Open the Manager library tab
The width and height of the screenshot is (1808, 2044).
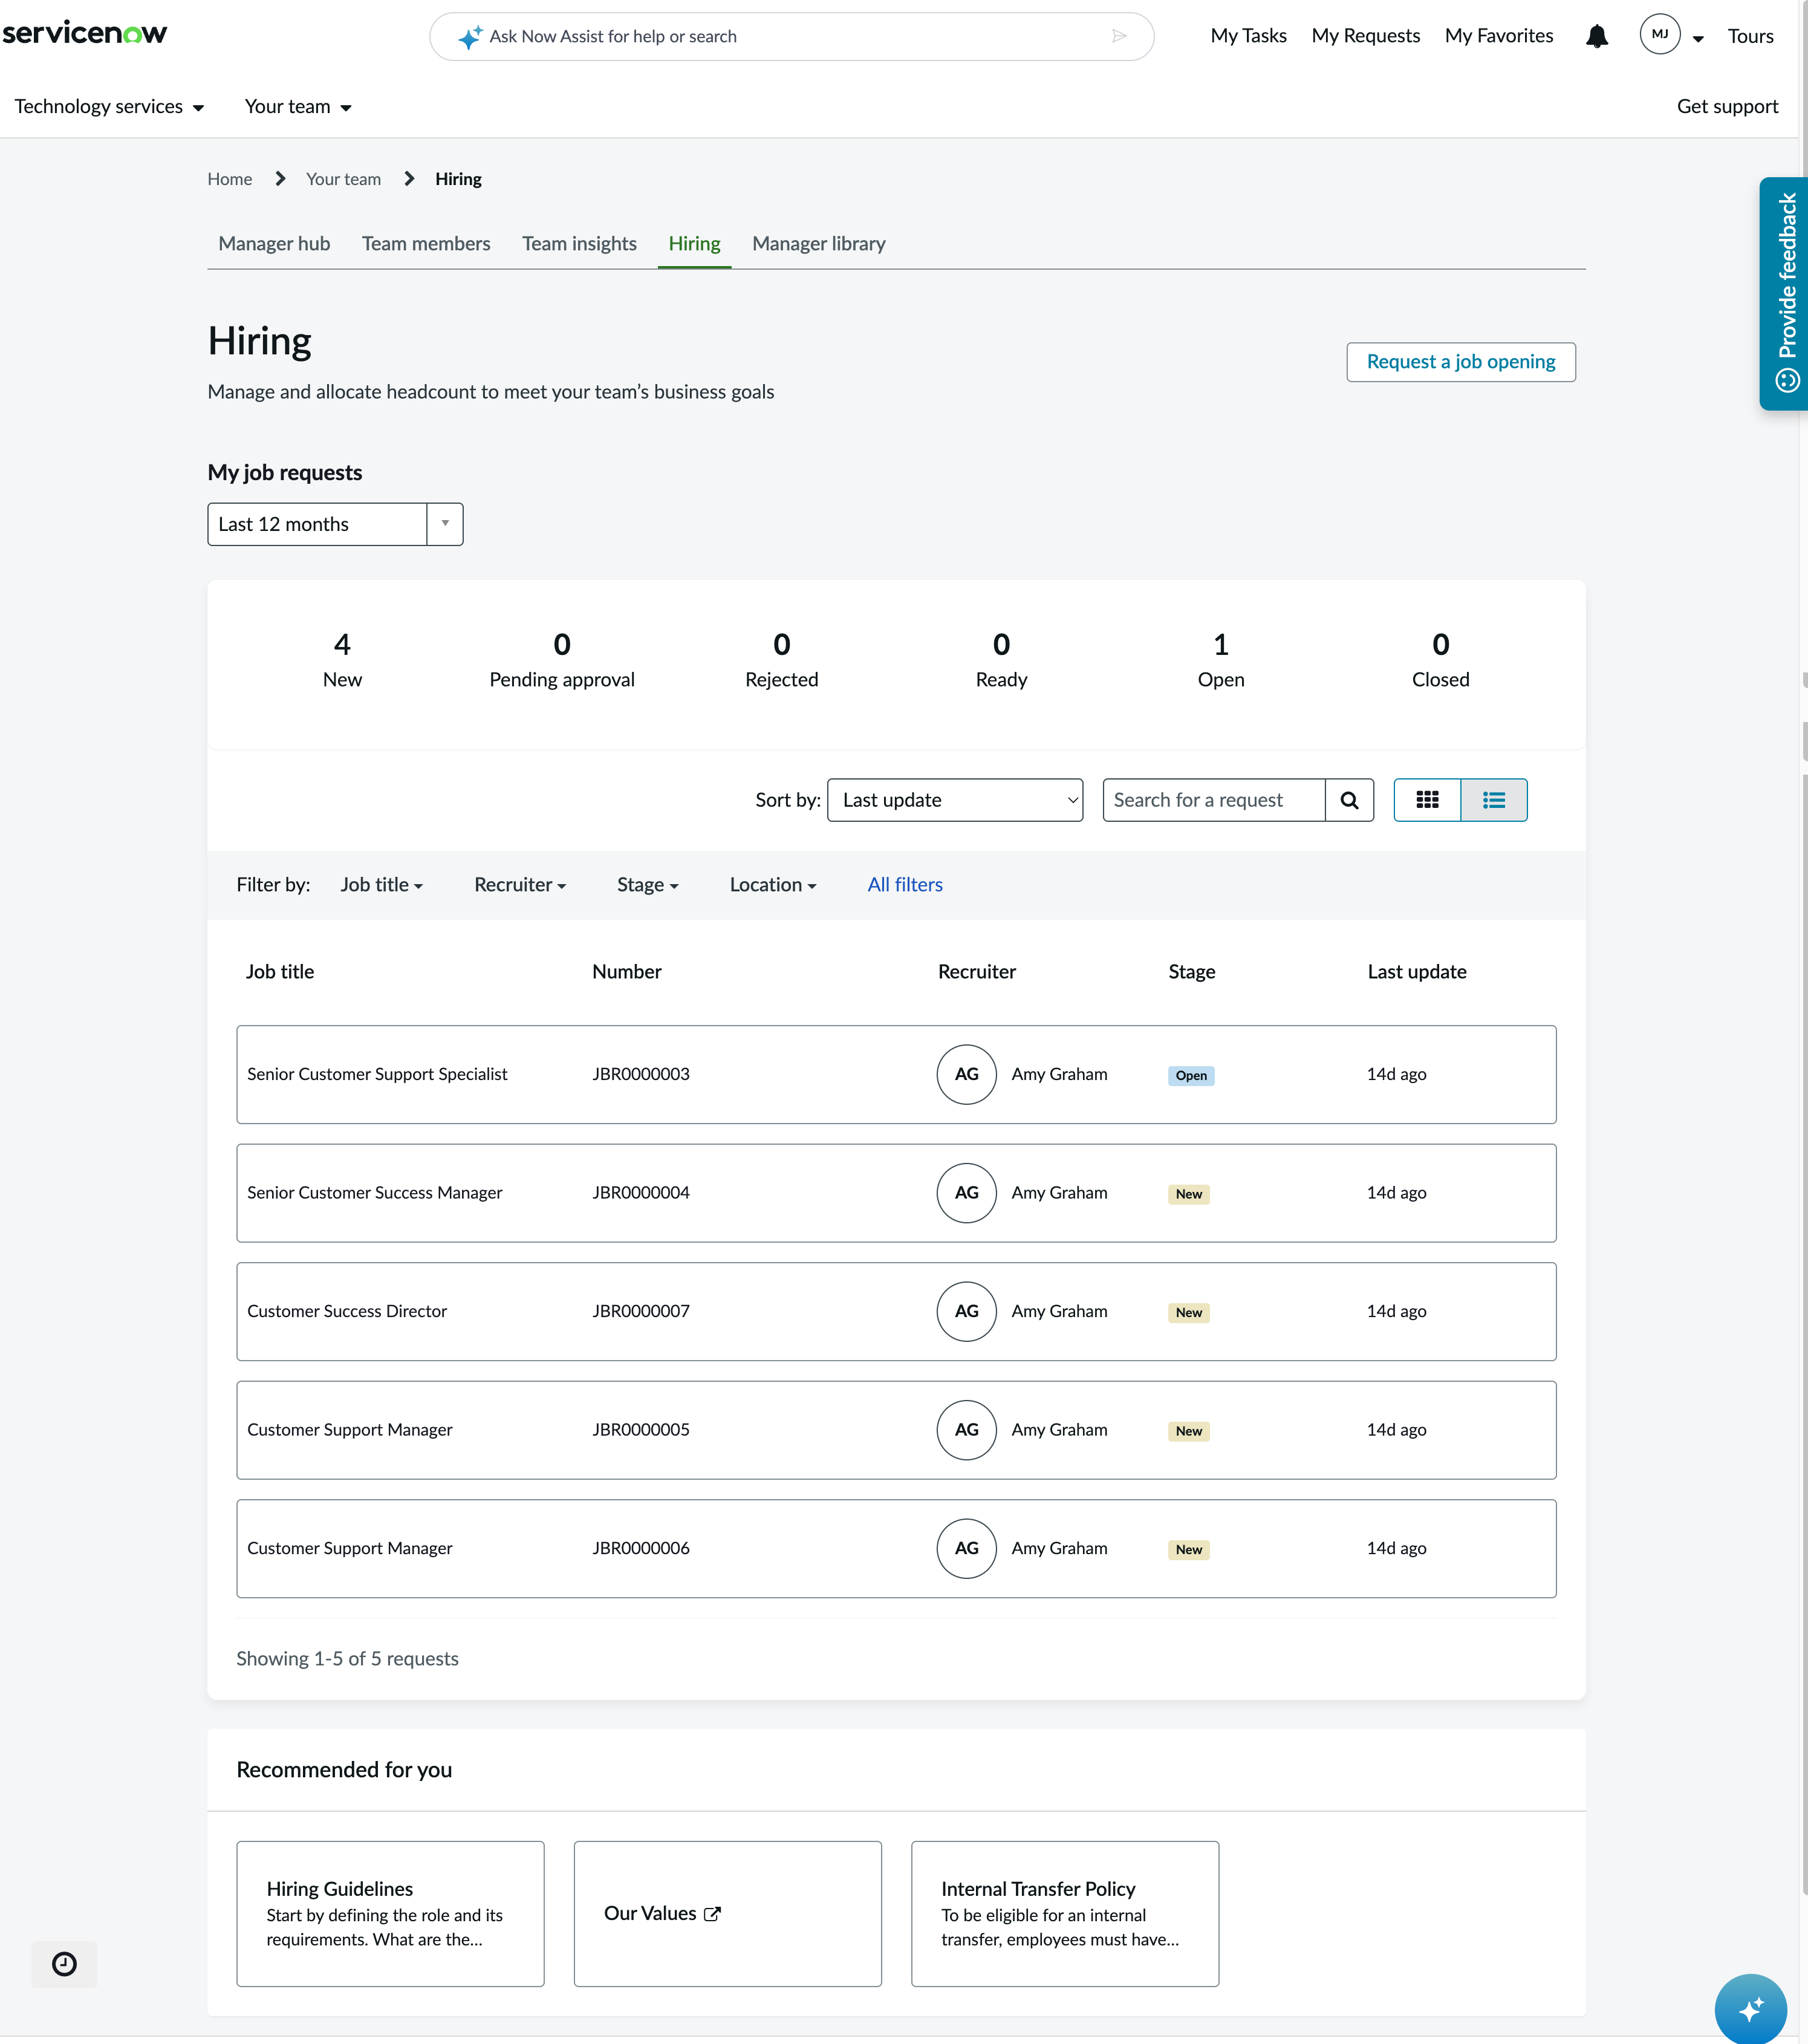click(x=818, y=244)
